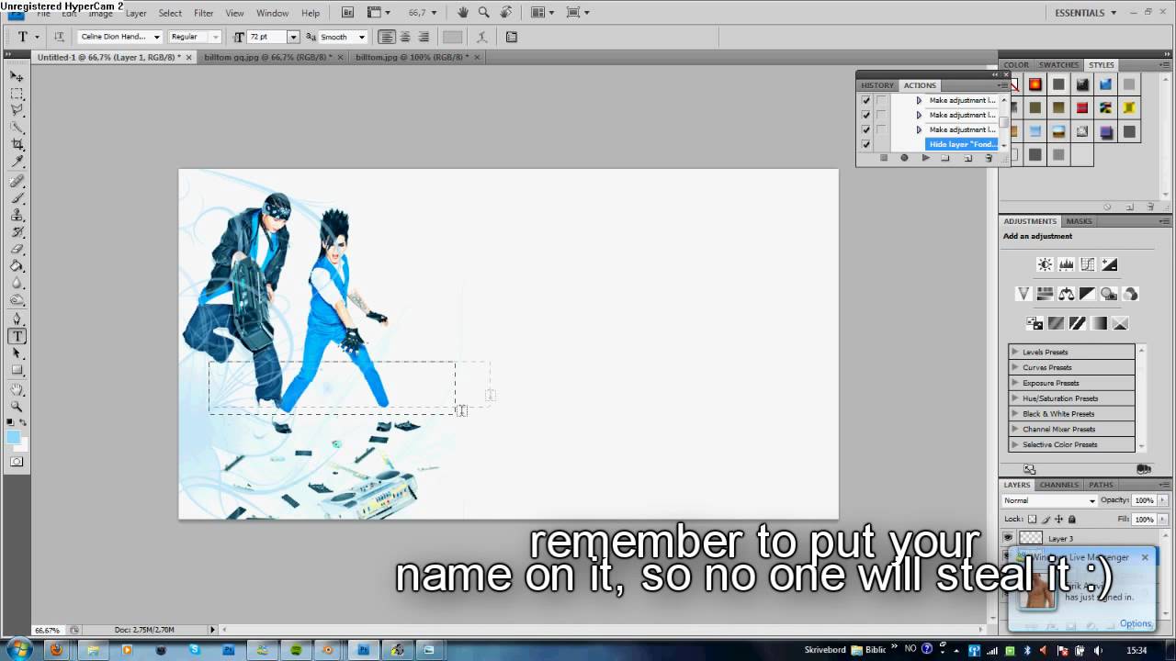Screen dimensions: 1176x661
Task: Select the Paint Bucket tool
Action: (x=17, y=266)
